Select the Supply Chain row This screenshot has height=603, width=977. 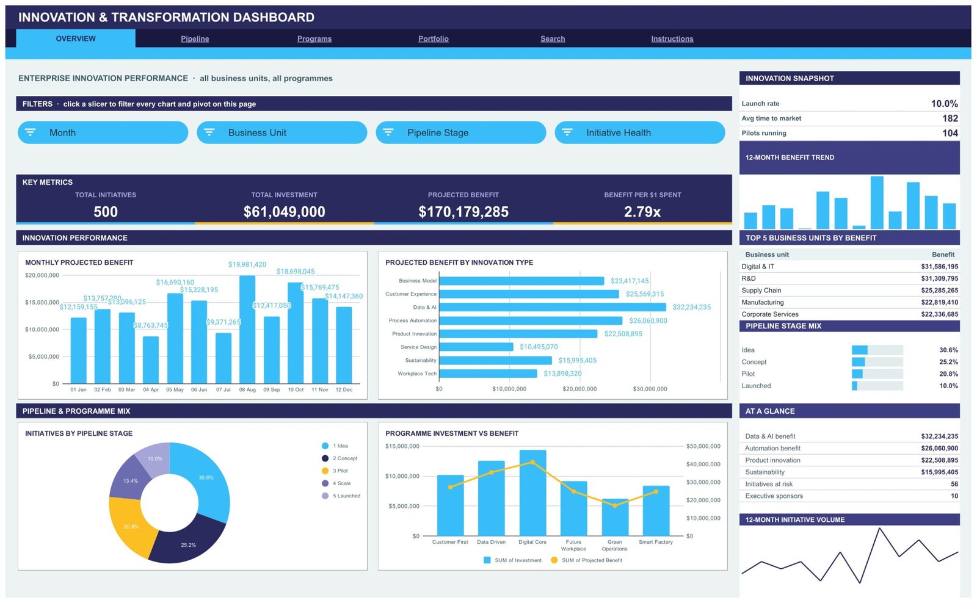(x=849, y=291)
